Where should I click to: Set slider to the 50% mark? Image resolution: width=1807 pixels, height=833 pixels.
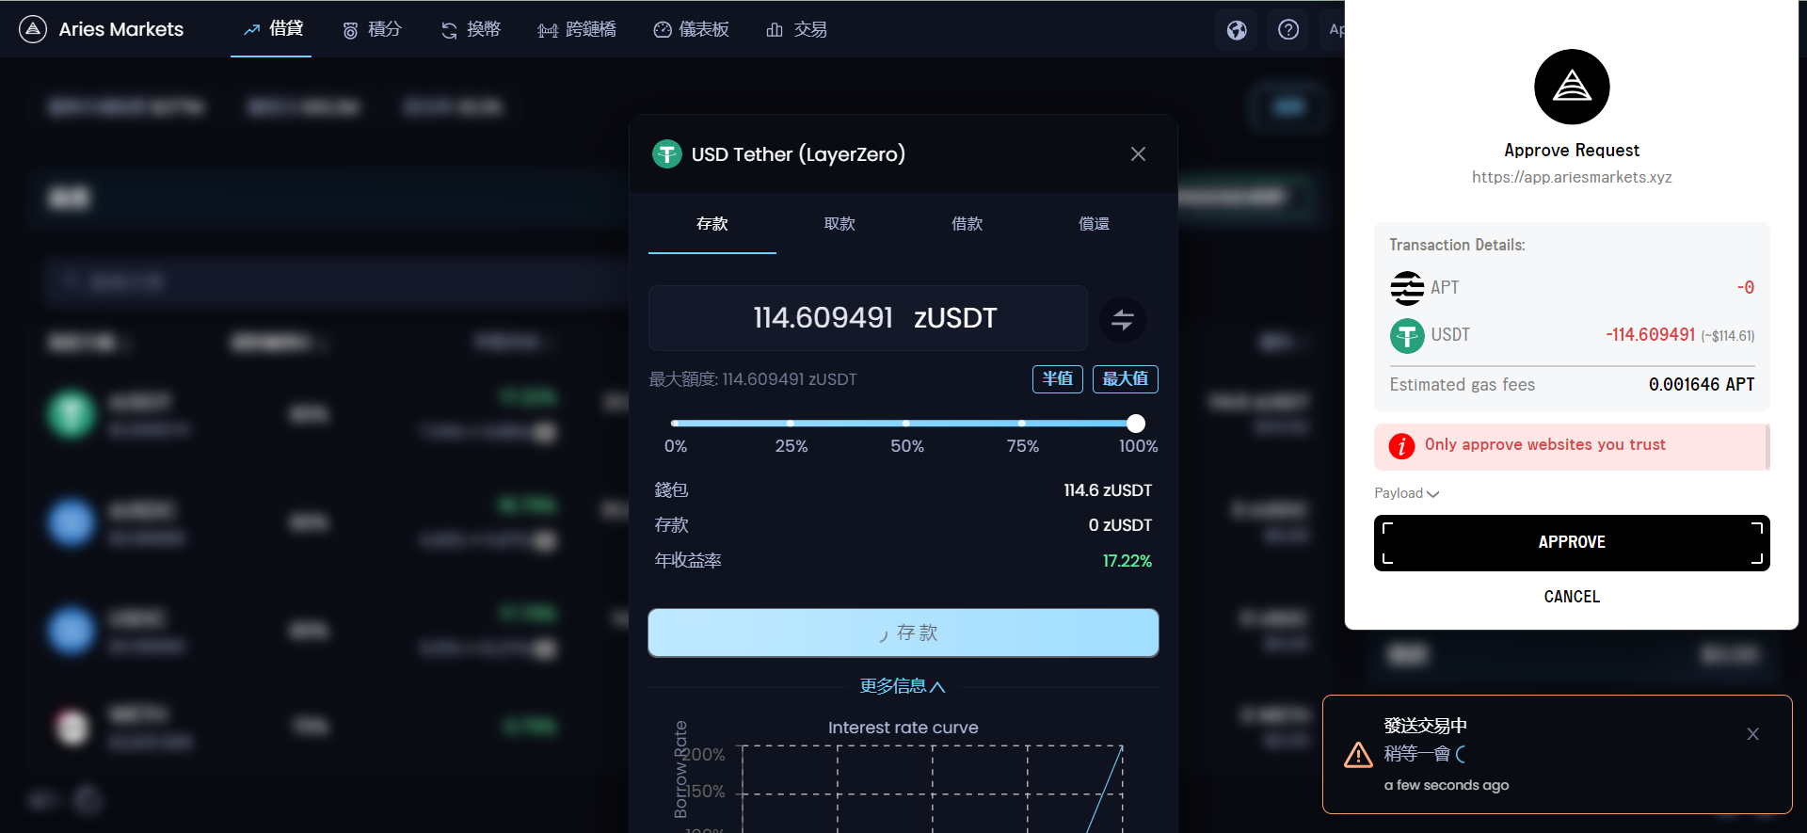click(x=906, y=424)
